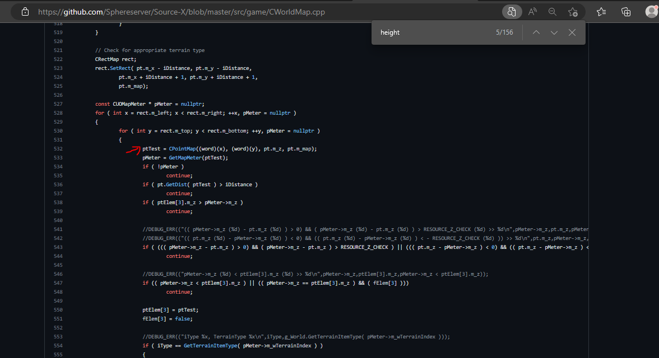Image resolution: width=659 pixels, height=358 pixels.
Task: Open the Favorites list
Action: click(601, 11)
